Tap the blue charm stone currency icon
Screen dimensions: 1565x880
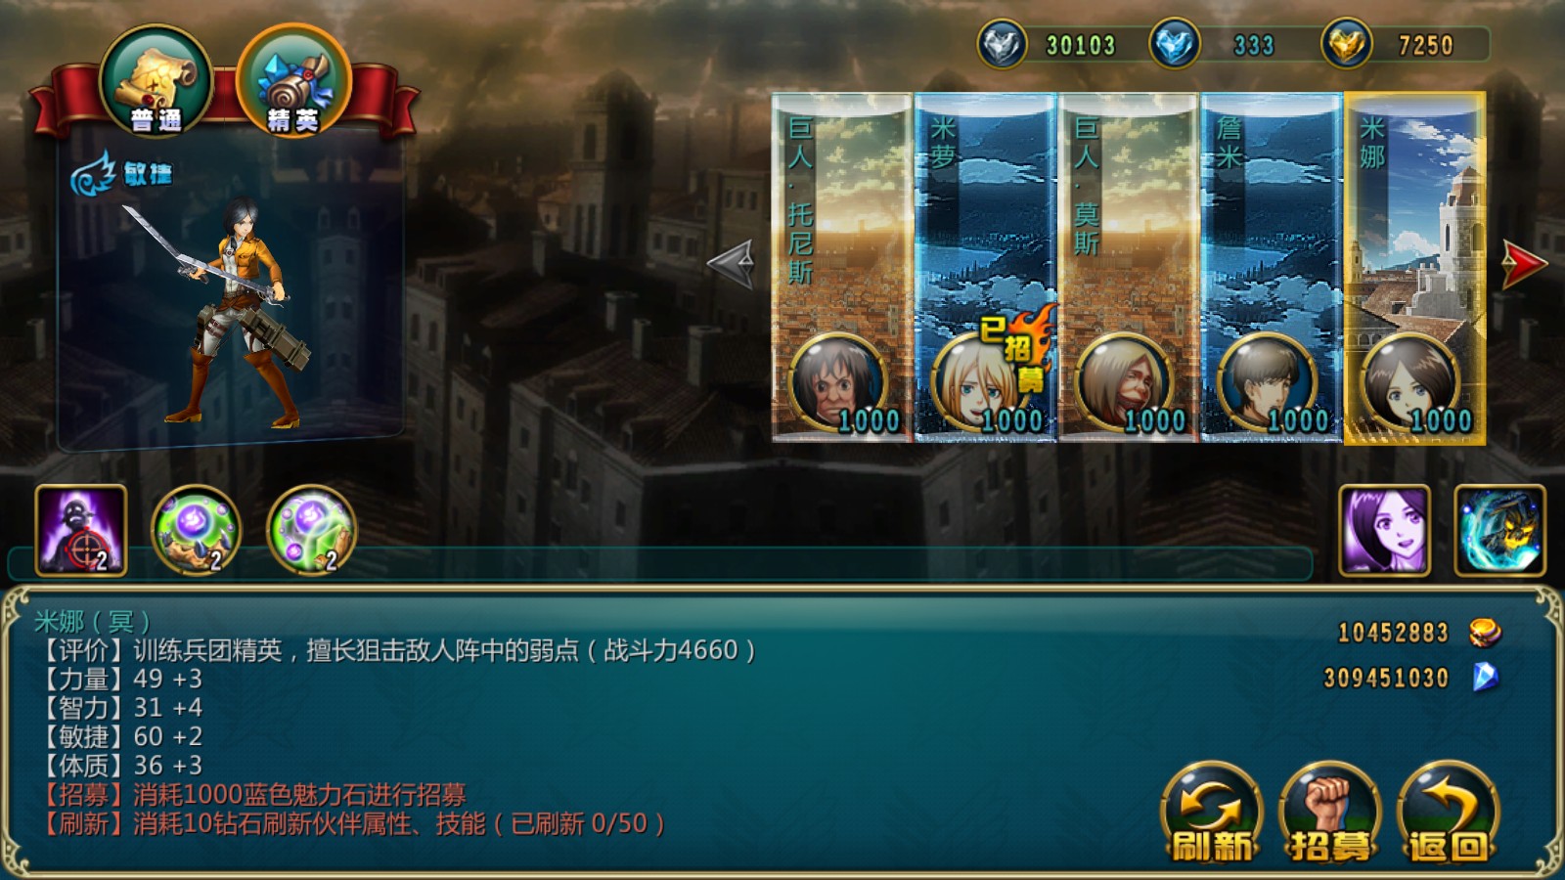(1174, 45)
